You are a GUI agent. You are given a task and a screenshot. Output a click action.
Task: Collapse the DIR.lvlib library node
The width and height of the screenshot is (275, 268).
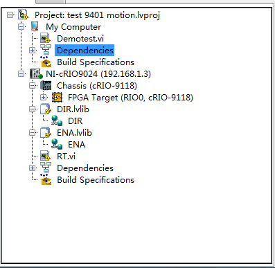click(x=32, y=109)
